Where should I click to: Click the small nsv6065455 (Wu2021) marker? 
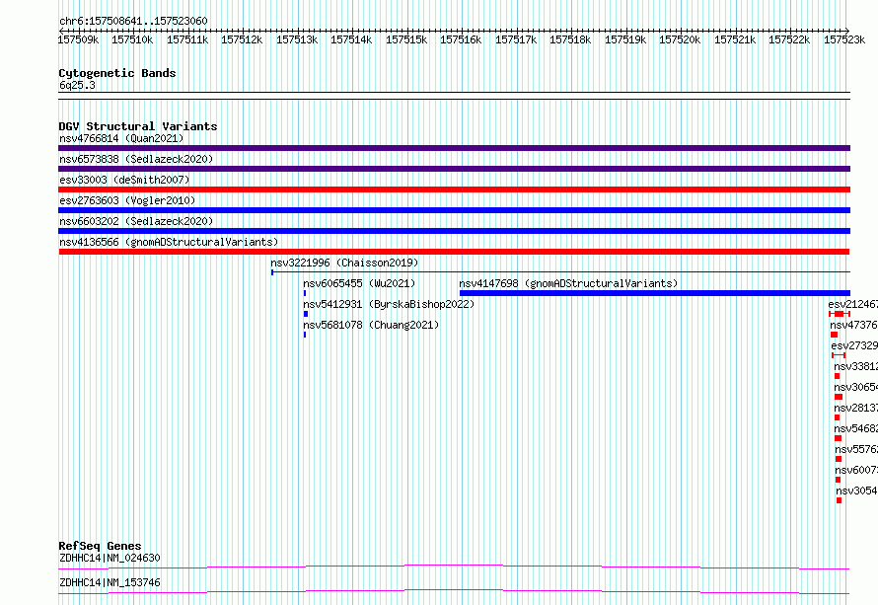pos(305,293)
